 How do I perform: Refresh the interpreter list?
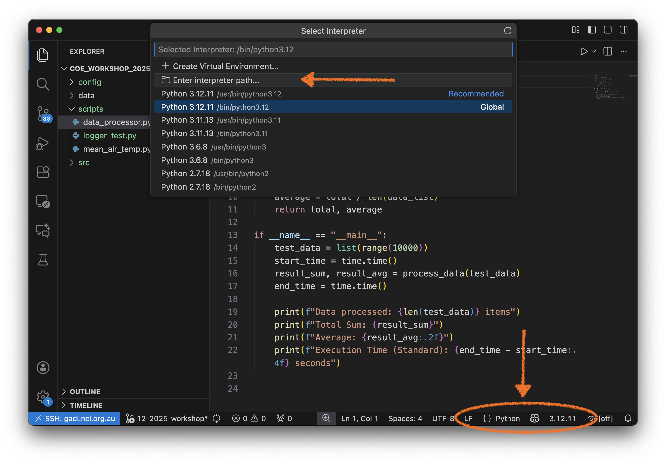pyautogui.click(x=508, y=31)
